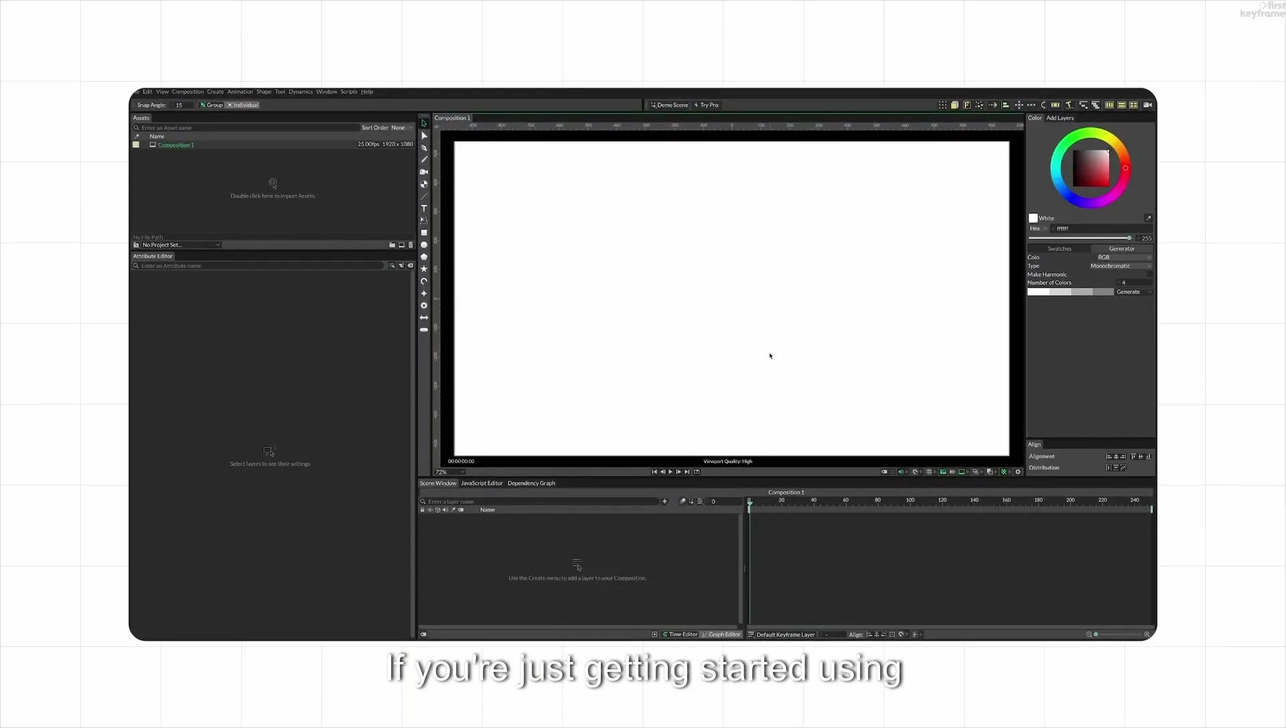
Task: Open the Hex color mode dropdown
Action: coord(1038,229)
